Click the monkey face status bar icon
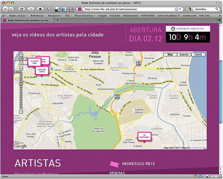This screenshot has height=179, width=223. pos(196,176)
